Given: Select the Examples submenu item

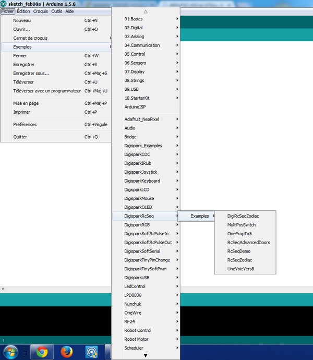Looking at the screenshot, I should click(197, 216).
